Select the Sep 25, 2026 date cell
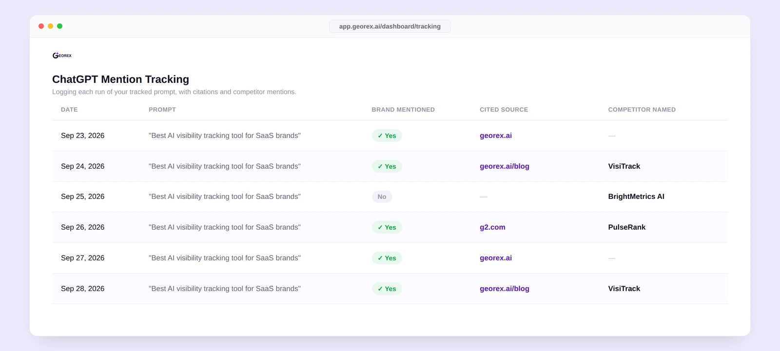Image resolution: width=780 pixels, height=351 pixels. click(83, 196)
